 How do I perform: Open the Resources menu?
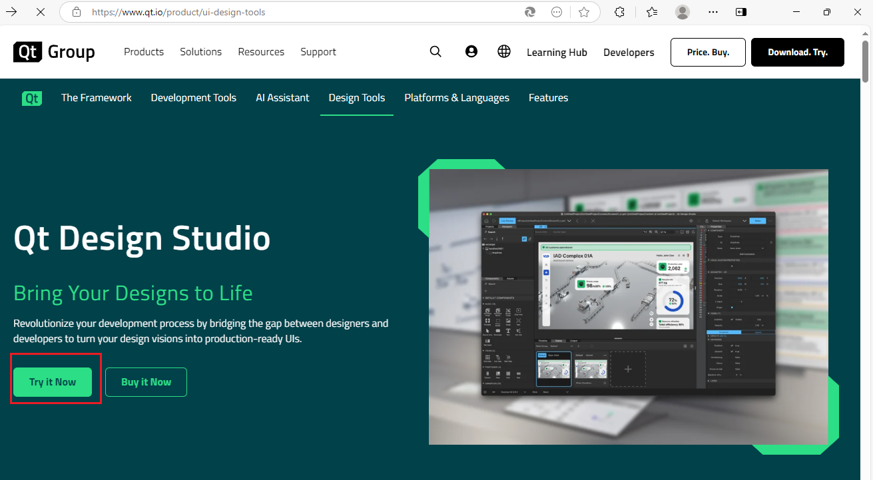261,52
